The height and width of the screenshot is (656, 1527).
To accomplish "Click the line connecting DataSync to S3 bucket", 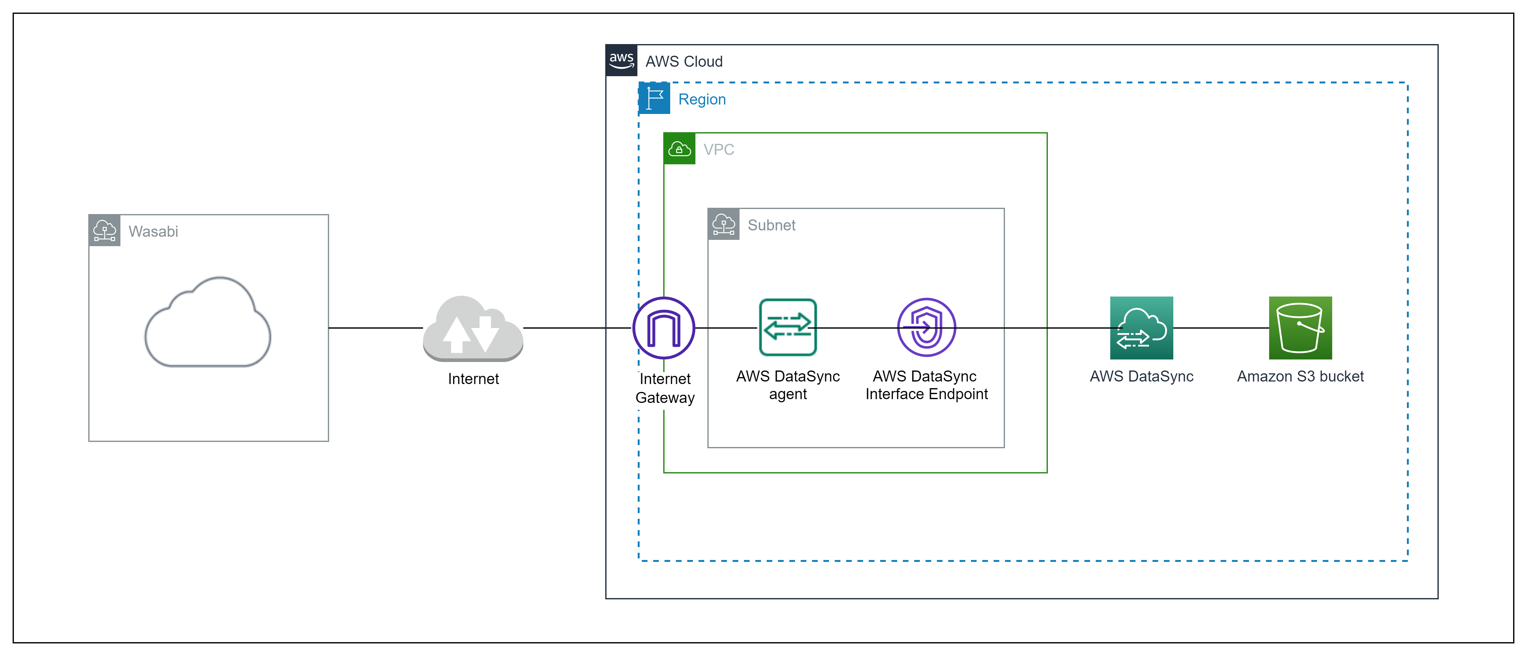I will click(1221, 328).
